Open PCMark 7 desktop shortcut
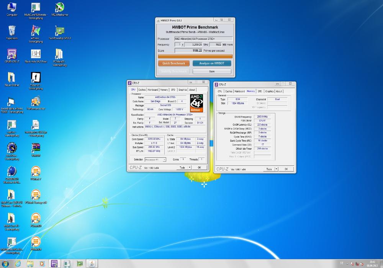This screenshot has height=268, width=383. point(36,173)
